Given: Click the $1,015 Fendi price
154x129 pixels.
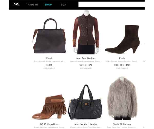Looking at the screenshot, I should [x=49, y=65].
